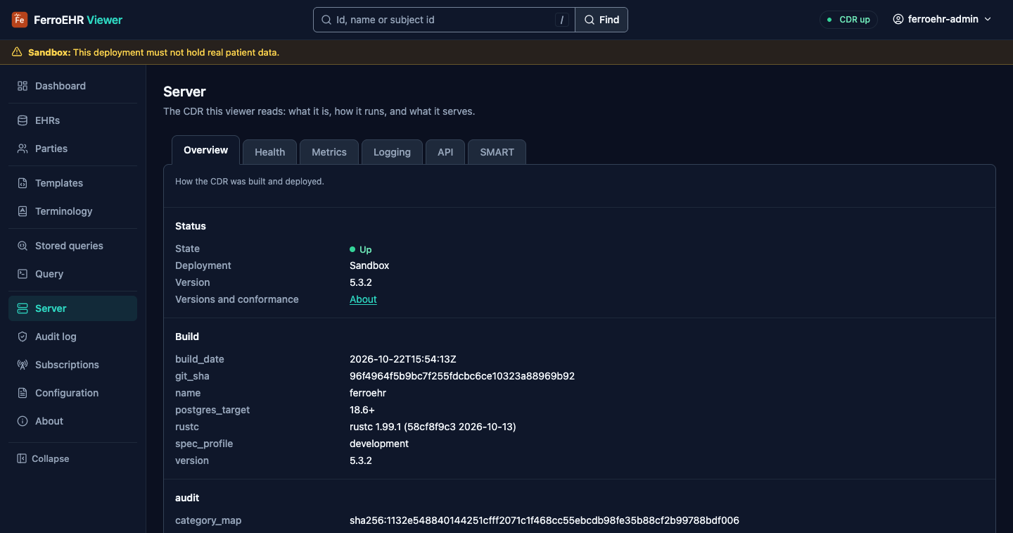Open the SMART tab
Screen dimensions: 1013x533
pyautogui.click(x=497, y=152)
